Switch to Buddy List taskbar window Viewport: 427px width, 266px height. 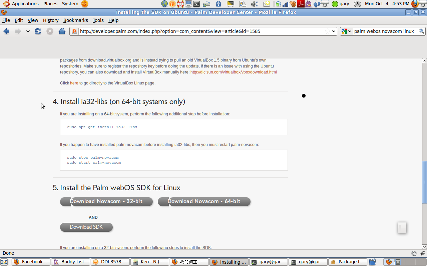(x=71, y=262)
